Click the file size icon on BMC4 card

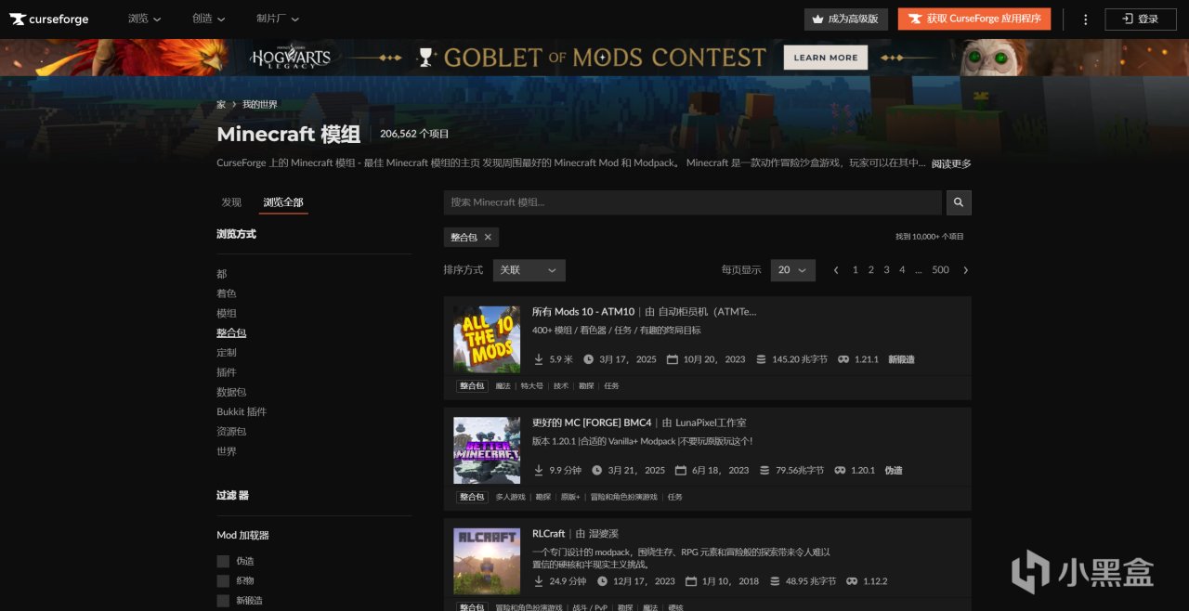point(764,471)
